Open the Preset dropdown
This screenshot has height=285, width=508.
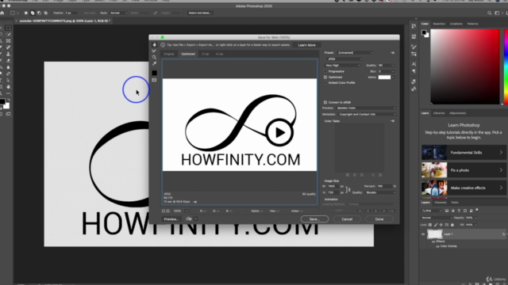[355, 53]
